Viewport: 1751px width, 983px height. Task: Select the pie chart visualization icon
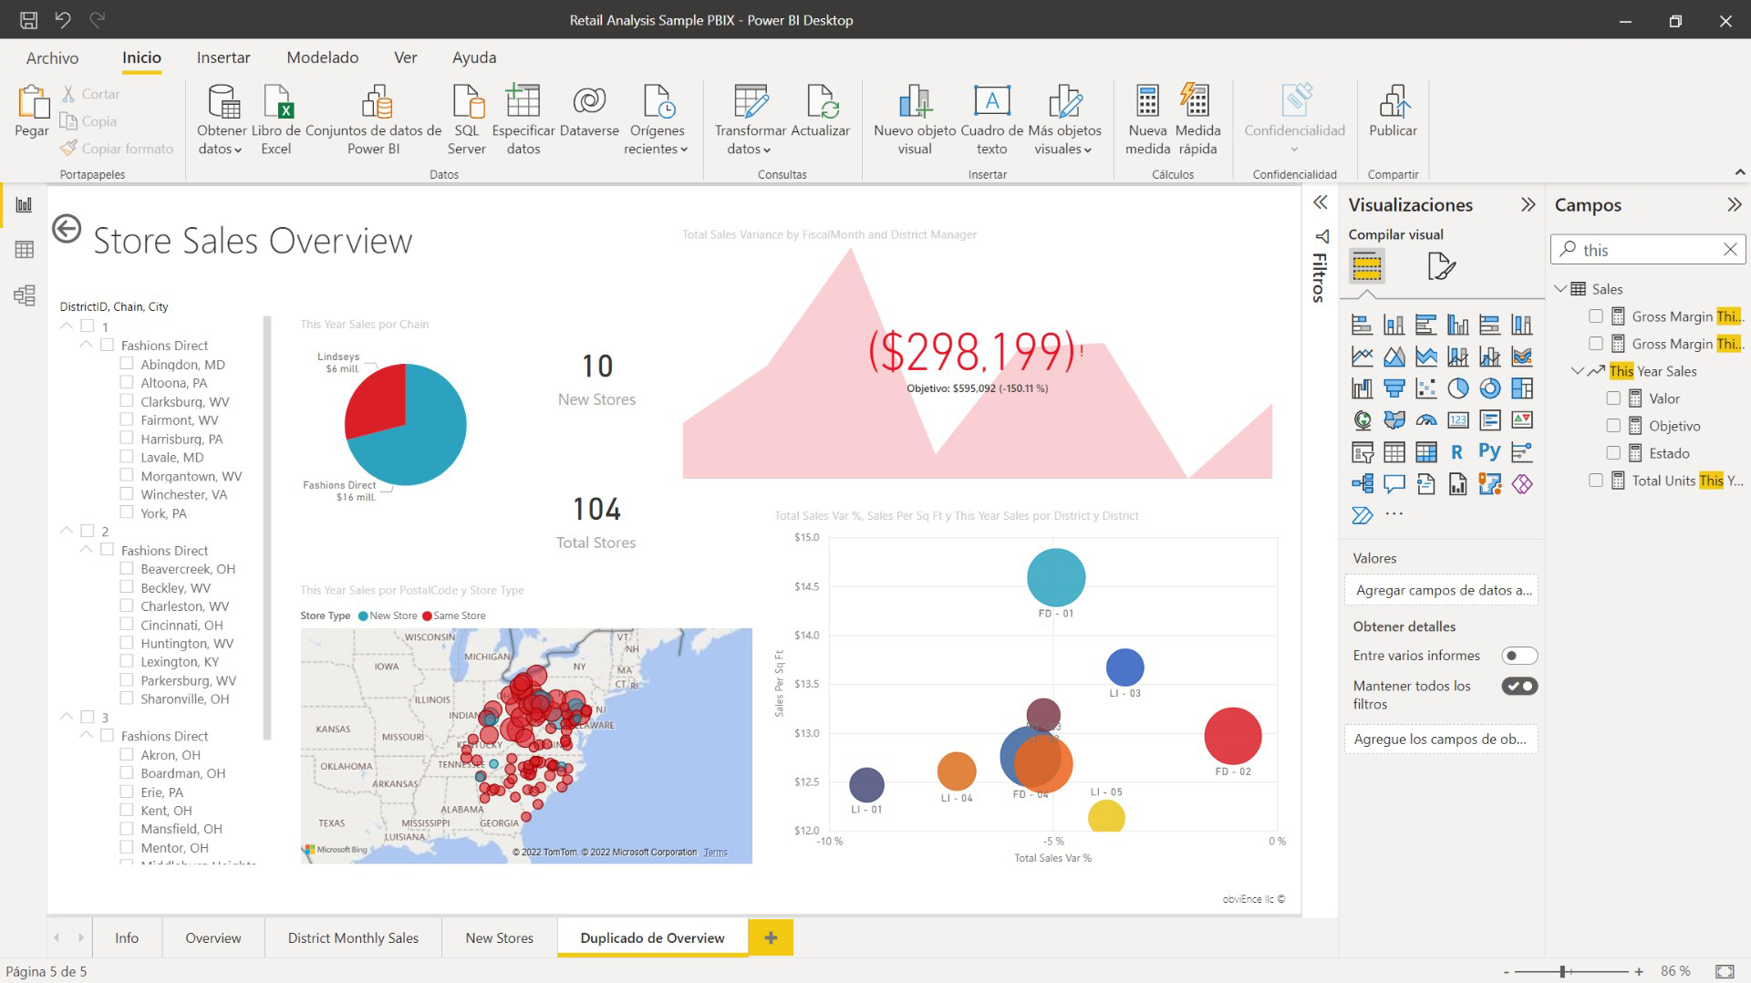1457,388
